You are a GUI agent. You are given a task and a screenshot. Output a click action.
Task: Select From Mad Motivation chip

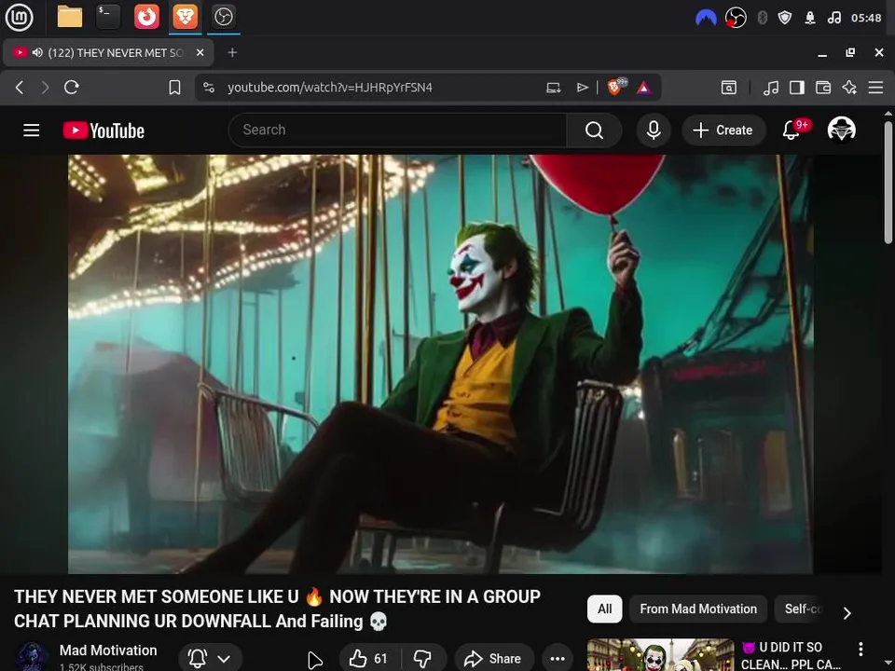(x=698, y=609)
